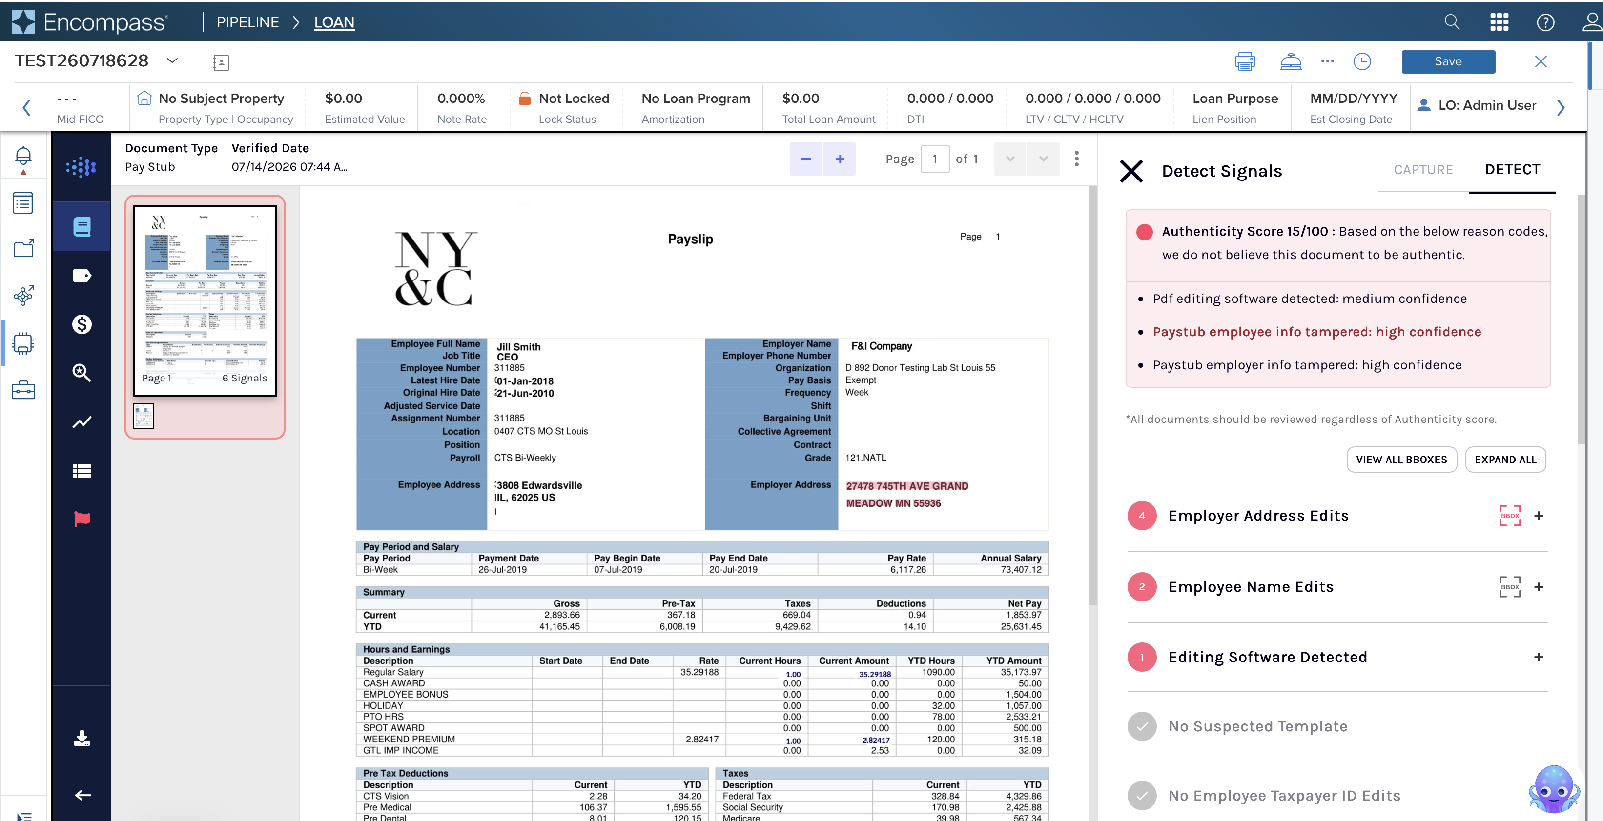Open the forms list icon in left rail
Screen dimensions: 1603x821
pyautogui.click(x=23, y=203)
